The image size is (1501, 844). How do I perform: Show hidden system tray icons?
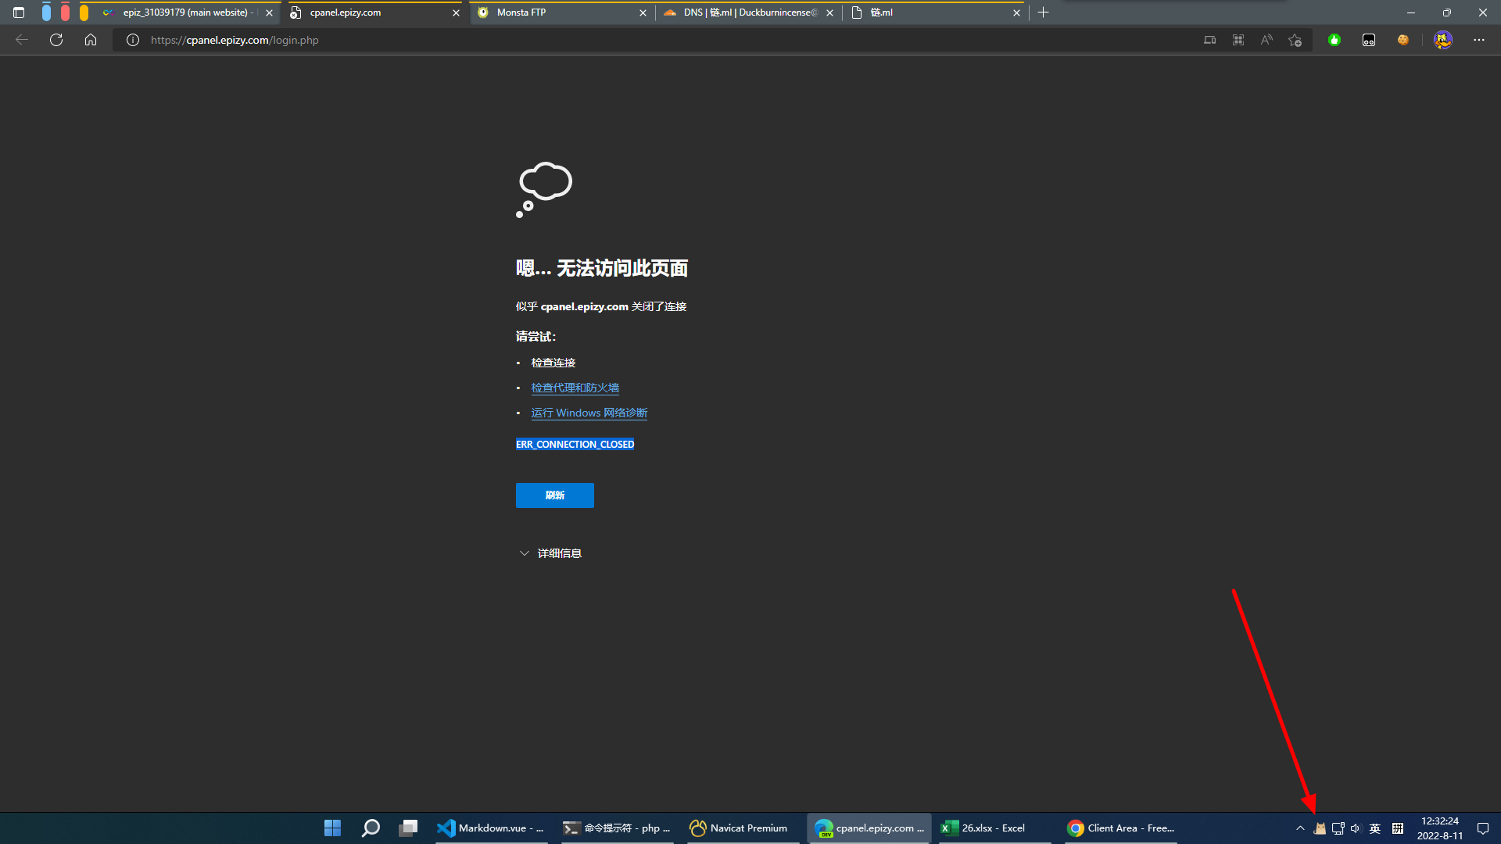(x=1300, y=828)
